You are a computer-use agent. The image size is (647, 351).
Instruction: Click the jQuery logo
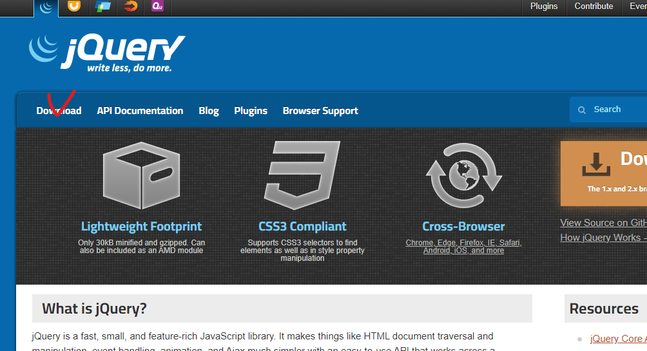coord(107,53)
